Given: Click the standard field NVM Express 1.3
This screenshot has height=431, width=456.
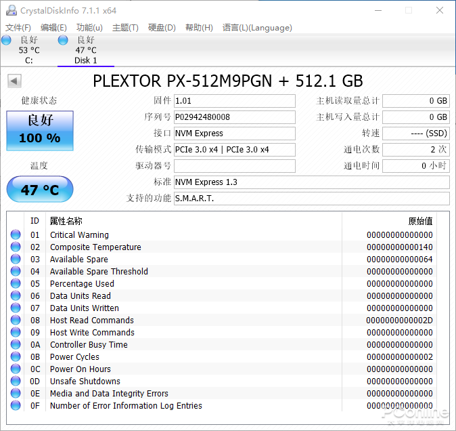Looking at the screenshot, I should click(x=312, y=182).
